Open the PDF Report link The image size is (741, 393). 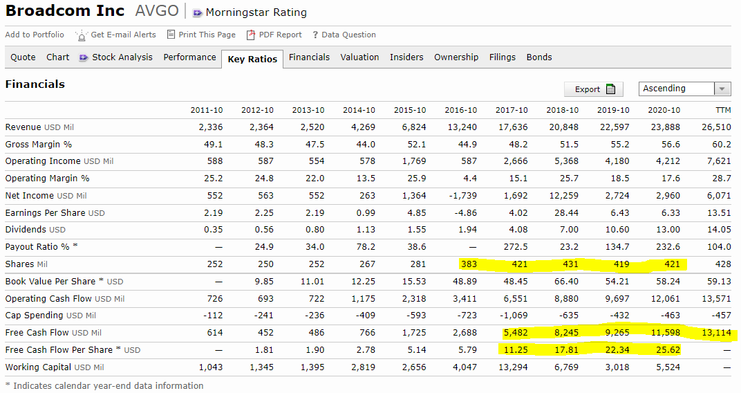pos(280,35)
